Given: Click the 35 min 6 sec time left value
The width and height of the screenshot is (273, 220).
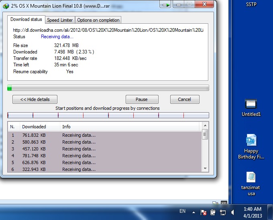Looking at the screenshot, I should (x=66, y=65).
